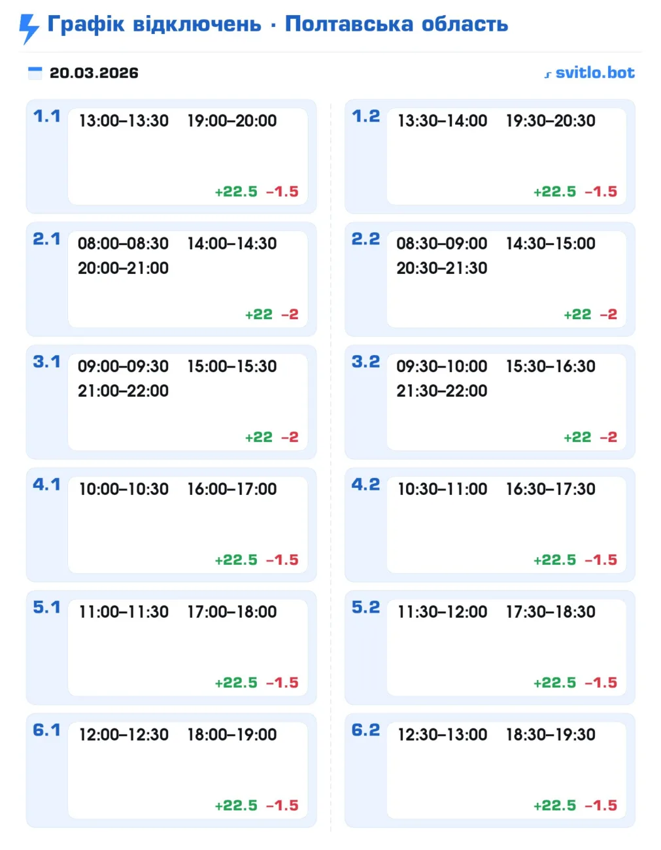Click the page title Графік відключень
Screen dimensions: 661x850
tap(154, 24)
